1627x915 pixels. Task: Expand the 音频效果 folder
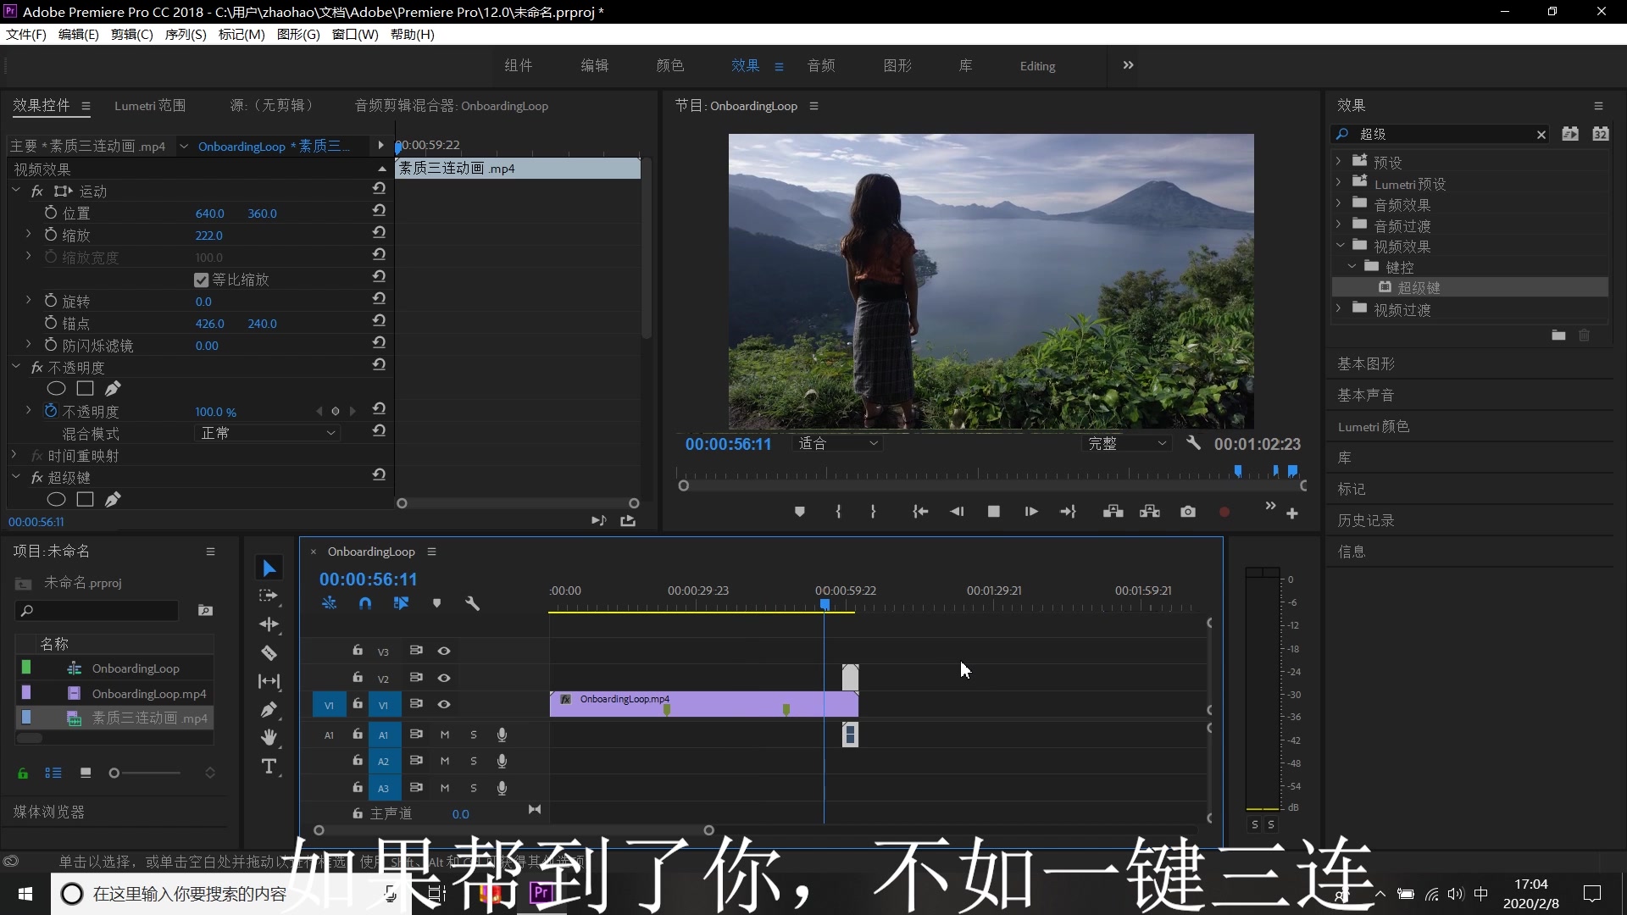click(1338, 202)
